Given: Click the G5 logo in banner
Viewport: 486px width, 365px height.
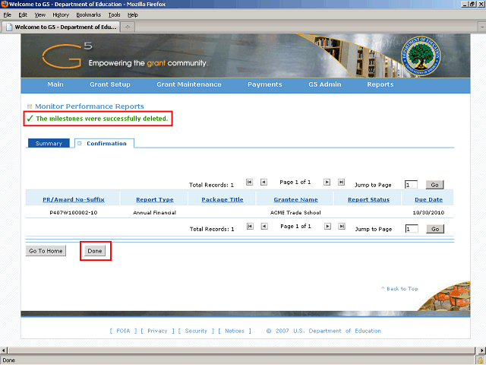Looking at the screenshot, I should [x=67, y=56].
